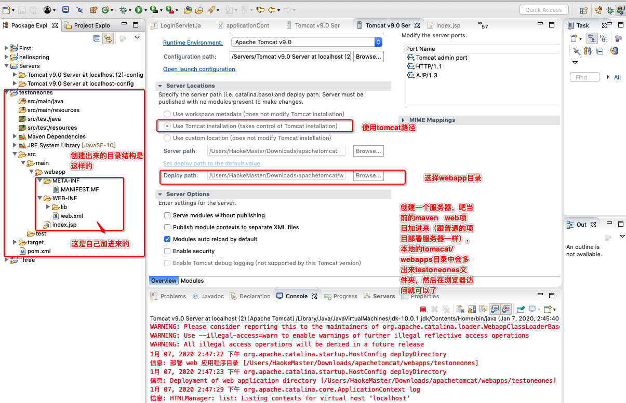Click the Runtime Environment link
Viewport: 626px width, 403px height.
point(193,43)
